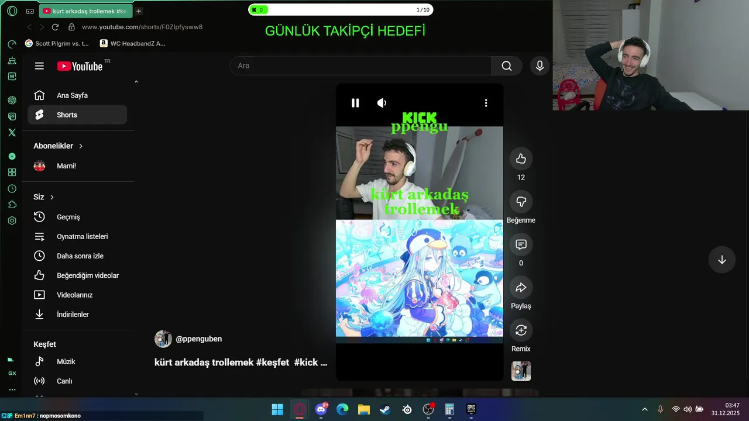Viewport: 749px width, 421px height.
Task: Open the @ppenguben channel
Action: (x=199, y=339)
